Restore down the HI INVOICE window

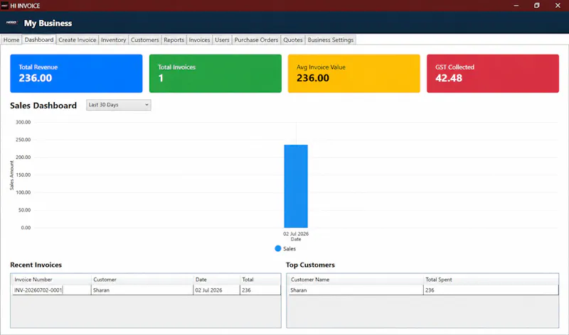click(537, 6)
